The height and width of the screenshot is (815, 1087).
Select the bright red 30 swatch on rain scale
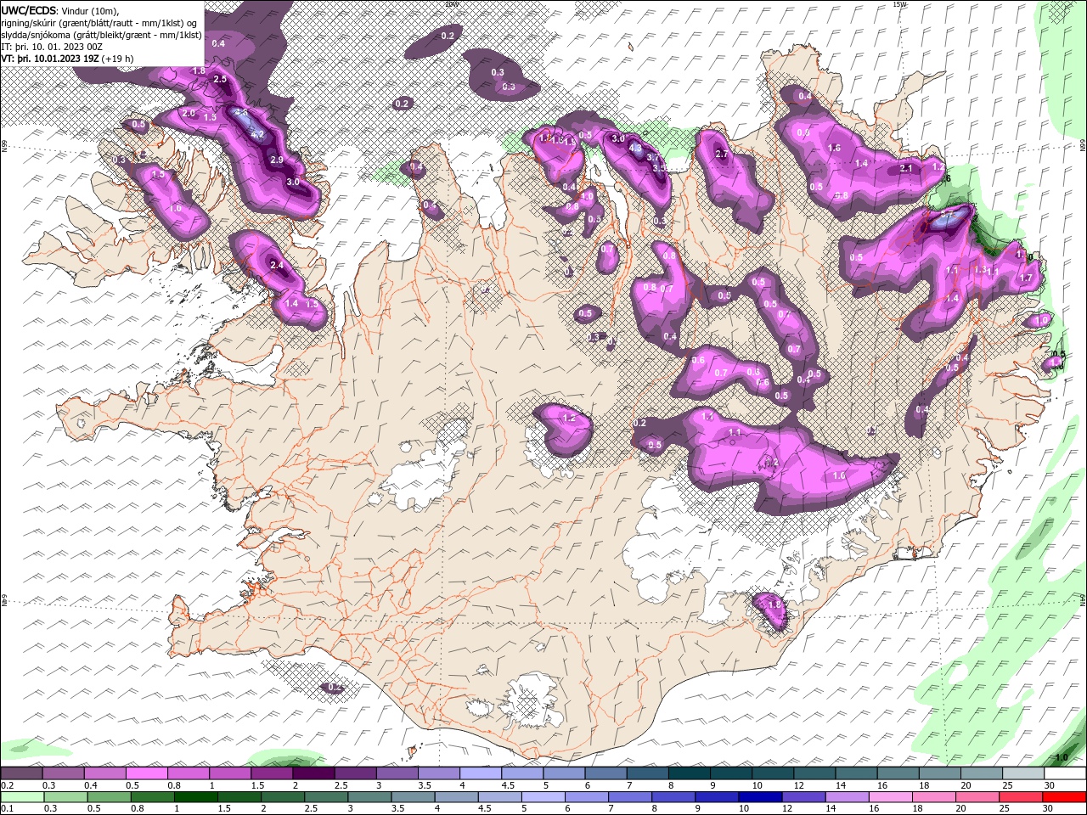(x=1063, y=797)
